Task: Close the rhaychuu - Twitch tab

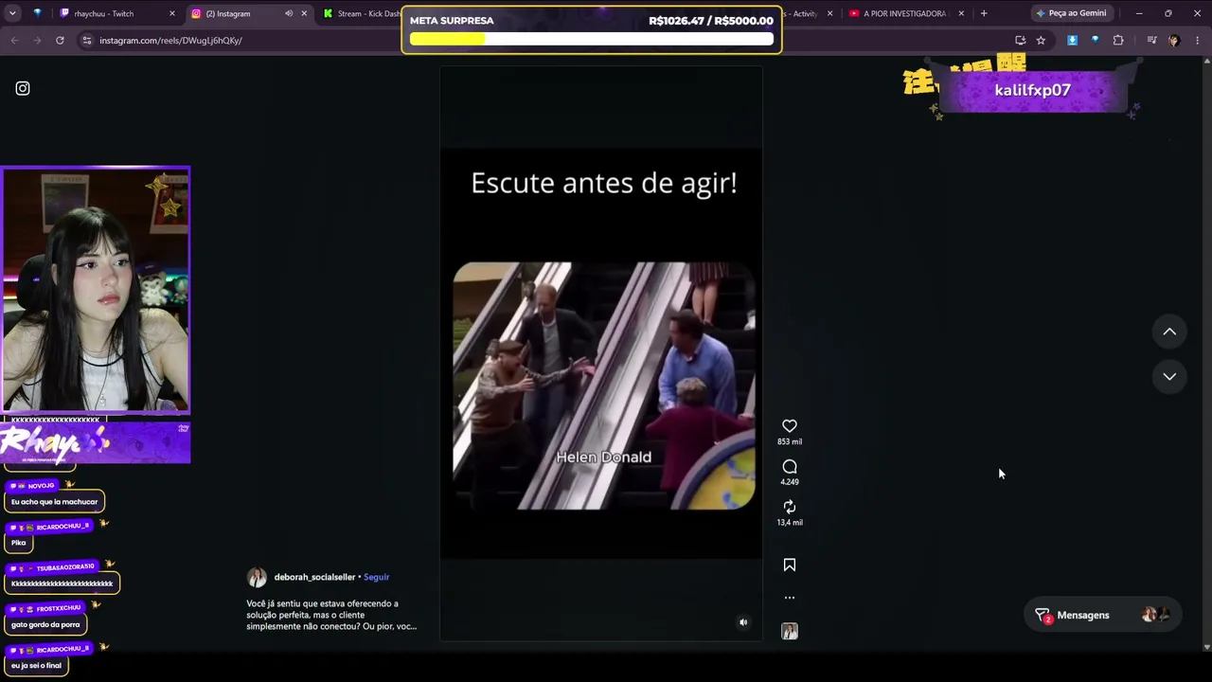Action: (171, 13)
